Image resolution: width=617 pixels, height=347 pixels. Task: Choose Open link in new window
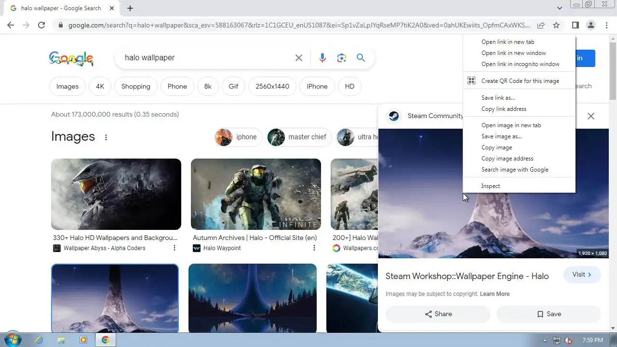tap(519, 53)
